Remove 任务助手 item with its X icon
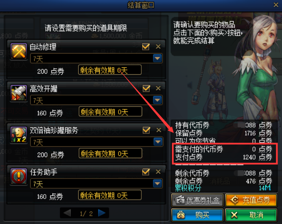The width and height of the screenshot is (282, 224). (158, 172)
